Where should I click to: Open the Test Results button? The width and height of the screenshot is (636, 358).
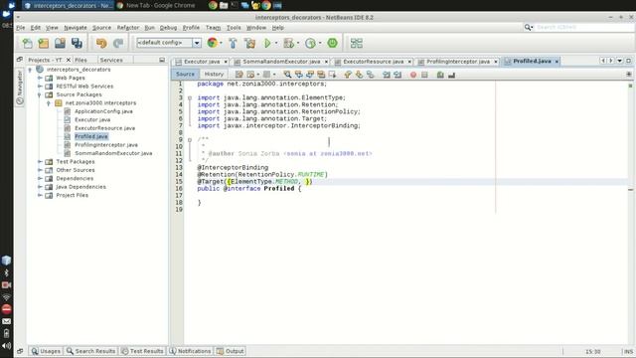point(142,351)
